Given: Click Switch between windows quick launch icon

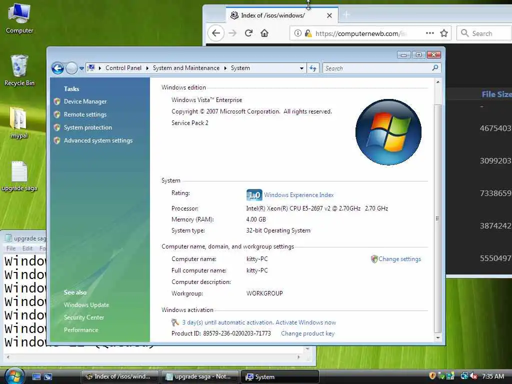Looking at the screenshot, I should [x=48, y=376].
